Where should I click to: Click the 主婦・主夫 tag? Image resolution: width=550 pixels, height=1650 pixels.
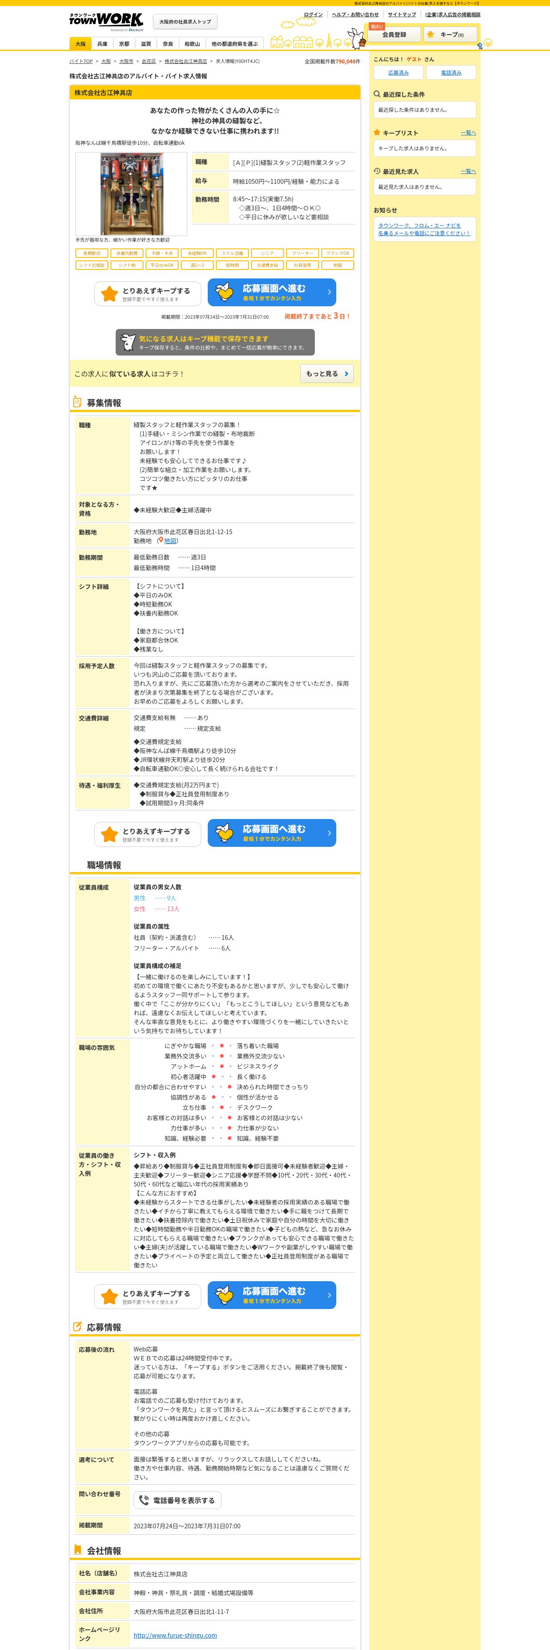tap(162, 253)
